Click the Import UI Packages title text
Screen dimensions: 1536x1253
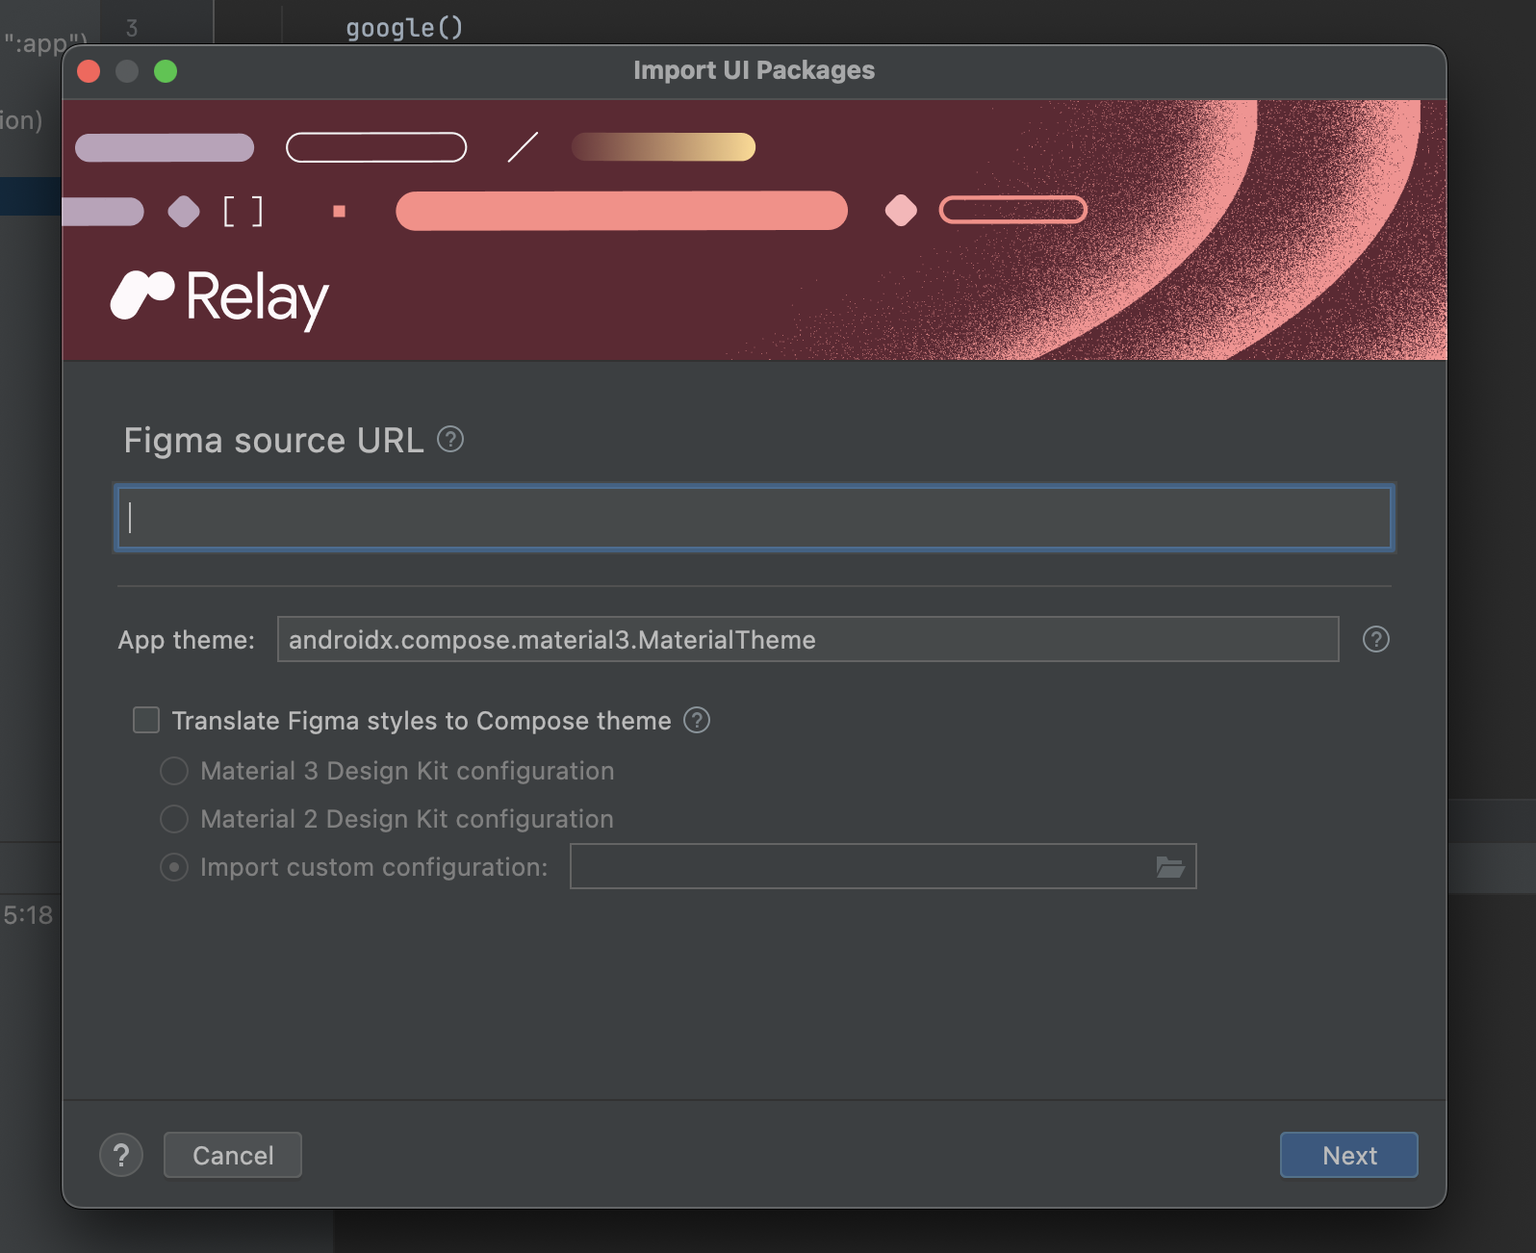pos(755,70)
